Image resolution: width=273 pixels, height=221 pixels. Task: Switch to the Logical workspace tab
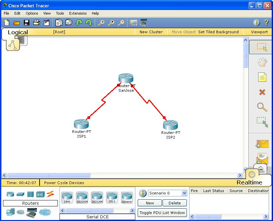(x=18, y=32)
